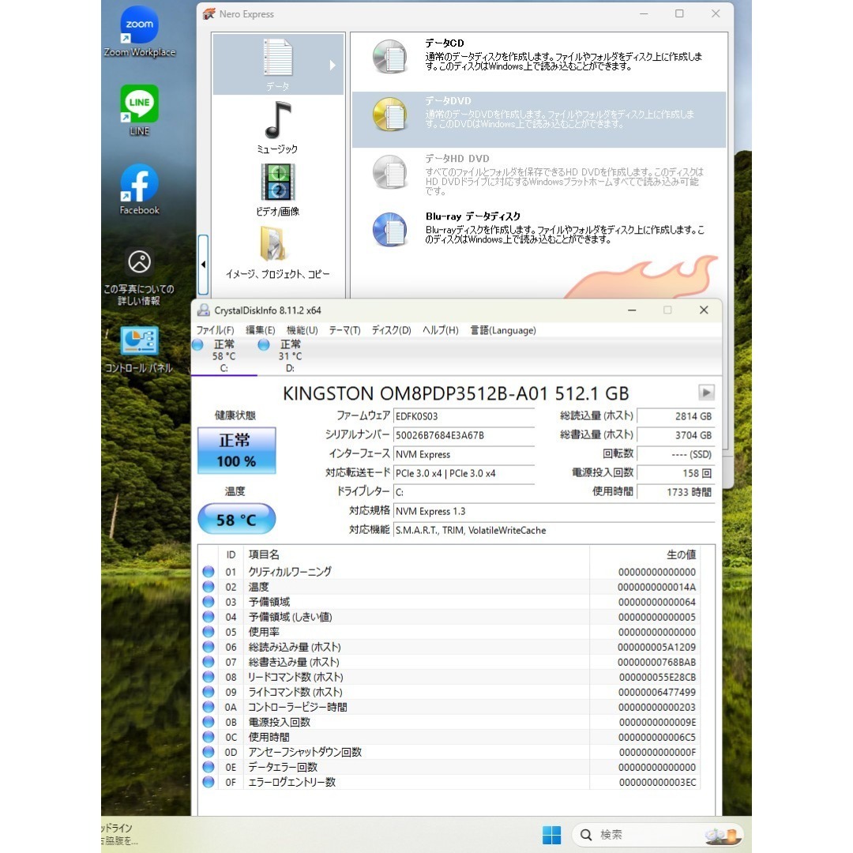Open the ディスク(D) menu
853x853 pixels.
click(391, 330)
